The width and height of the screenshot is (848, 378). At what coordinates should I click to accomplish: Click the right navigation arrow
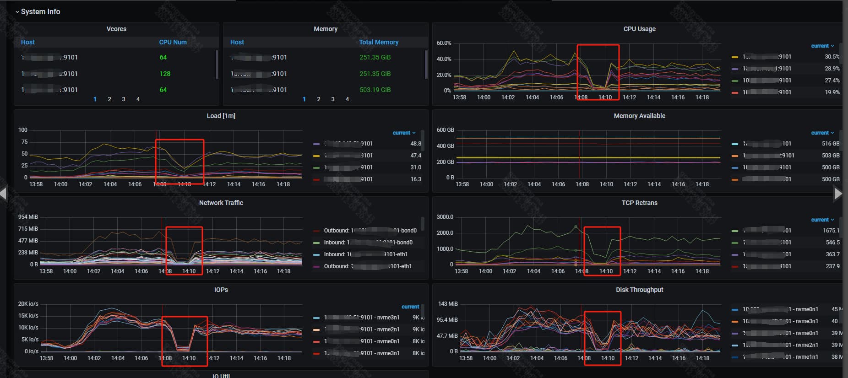point(837,194)
